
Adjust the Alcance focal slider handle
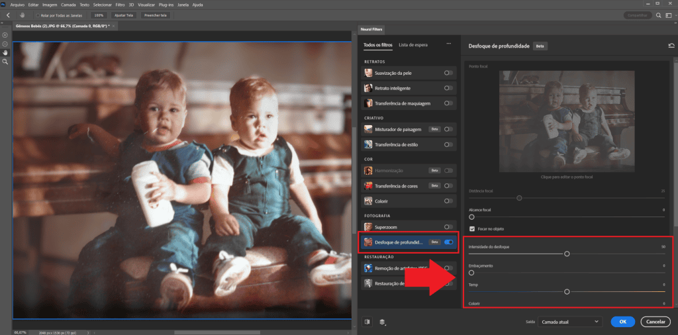(471, 217)
